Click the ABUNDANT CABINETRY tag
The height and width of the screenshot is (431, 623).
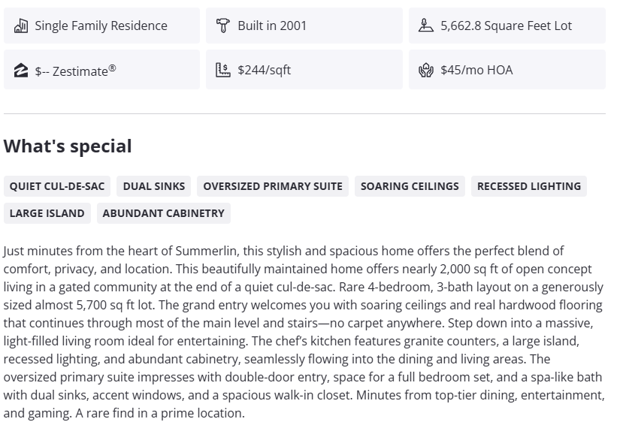tap(164, 213)
